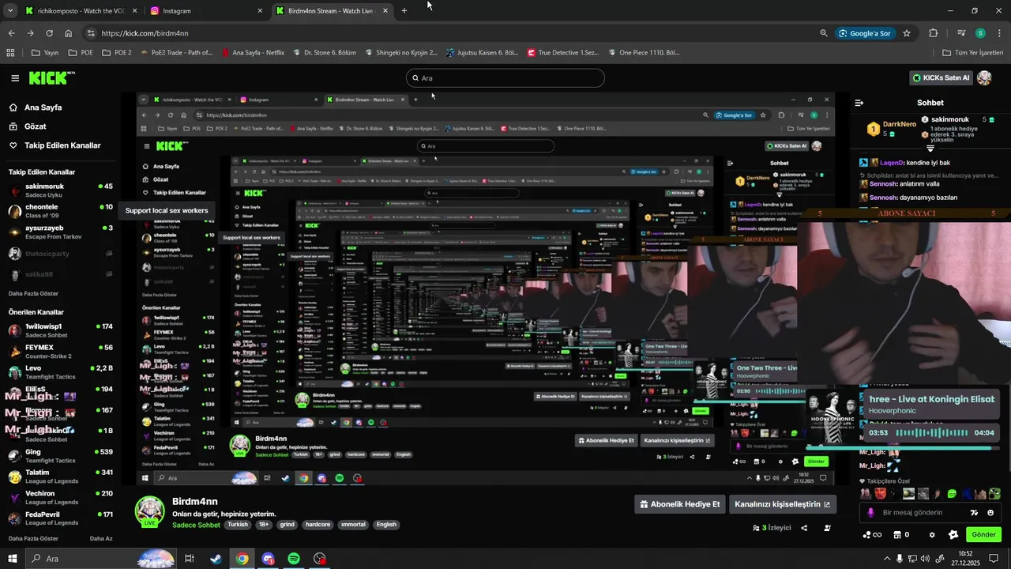Image resolution: width=1011 pixels, height=569 pixels.
Task: Click the star badge icon near Gönder
Action: [x=953, y=535]
